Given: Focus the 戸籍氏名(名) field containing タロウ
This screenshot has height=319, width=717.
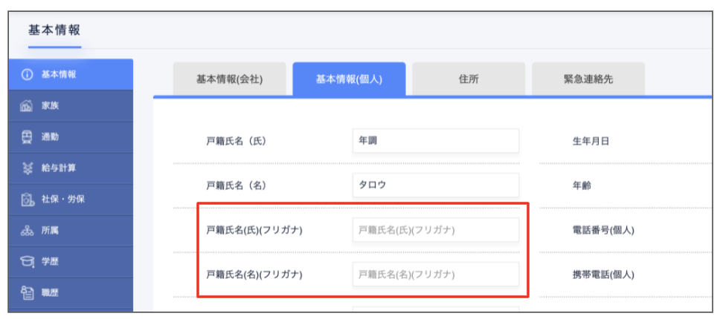Looking at the screenshot, I should (435, 185).
